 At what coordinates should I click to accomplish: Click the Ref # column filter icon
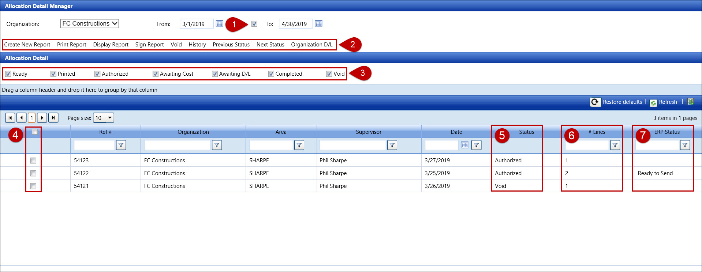(121, 146)
